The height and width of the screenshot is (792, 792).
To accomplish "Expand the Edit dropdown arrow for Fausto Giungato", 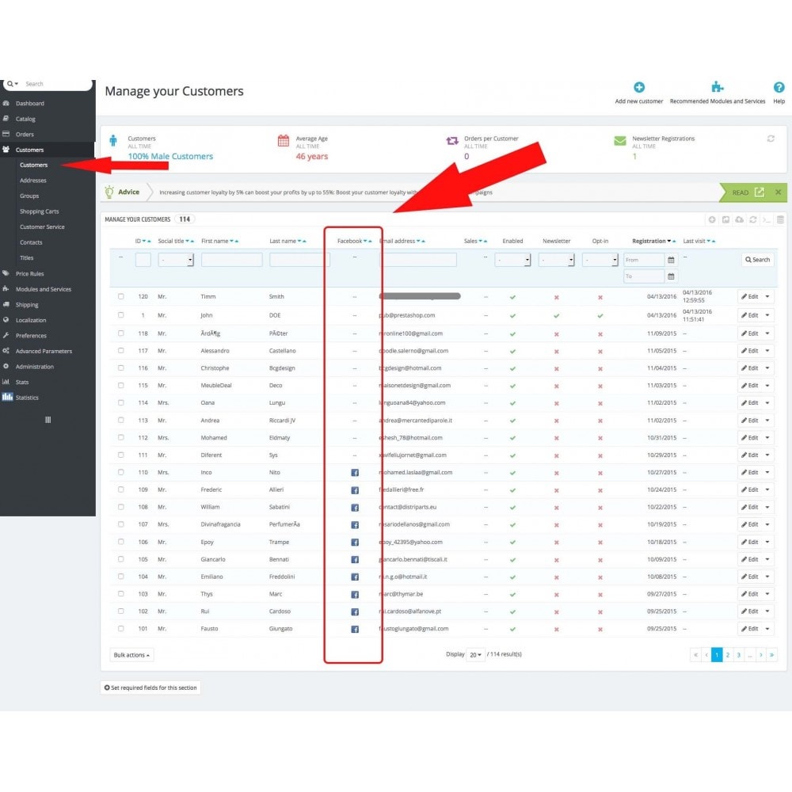I will point(767,629).
